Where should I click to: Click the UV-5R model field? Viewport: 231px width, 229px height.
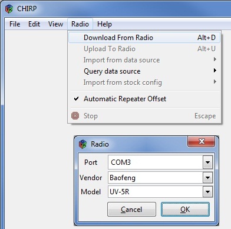click(156, 192)
